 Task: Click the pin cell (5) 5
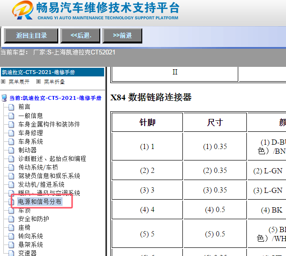coord(147,234)
